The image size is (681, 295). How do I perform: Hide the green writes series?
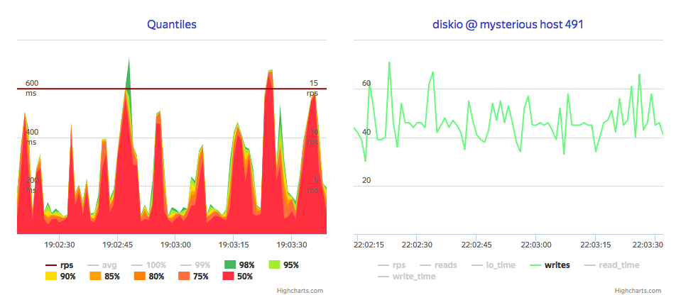[550, 265]
